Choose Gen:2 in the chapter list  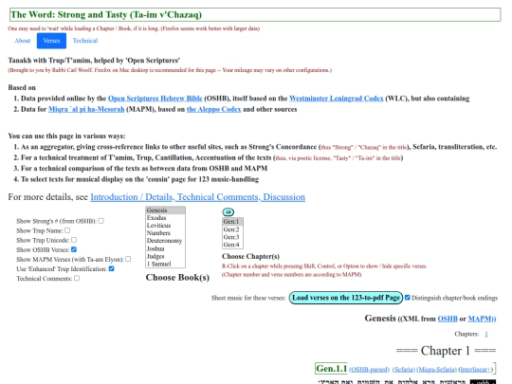tap(232, 229)
